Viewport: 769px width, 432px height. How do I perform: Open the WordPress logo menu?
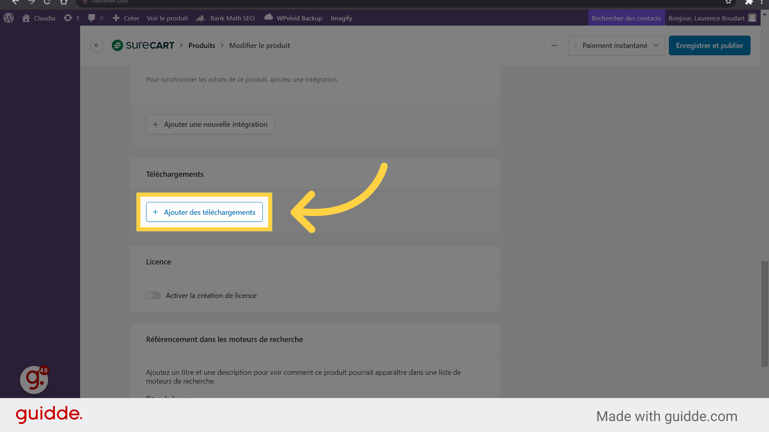(x=9, y=18)
